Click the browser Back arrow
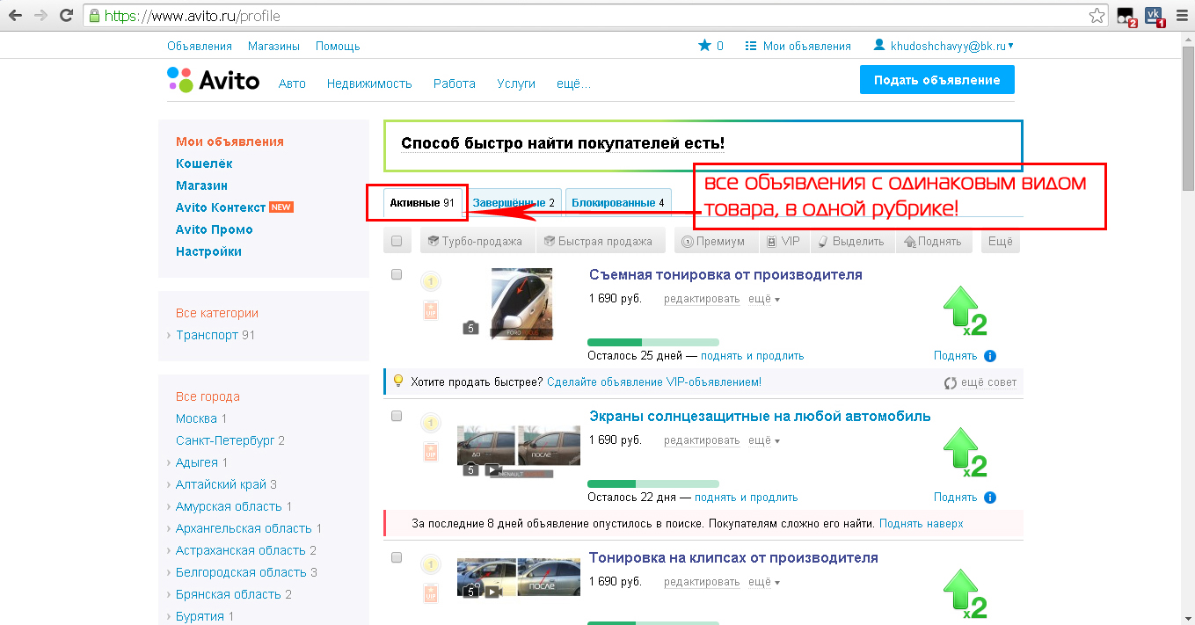The height and width of the screenshot is (625, 1195). [15, 16]
